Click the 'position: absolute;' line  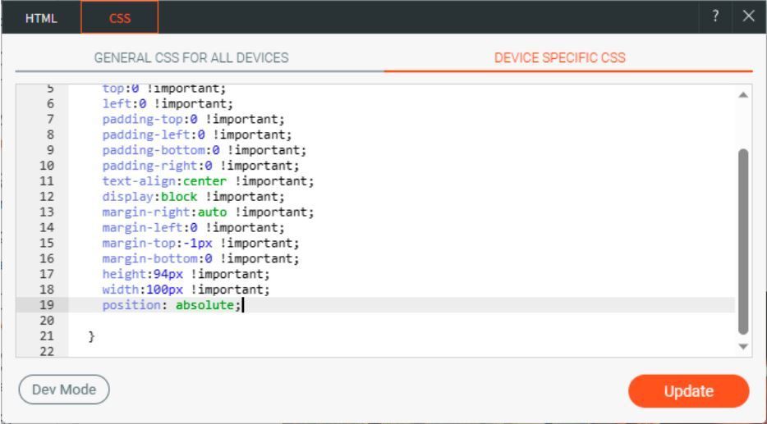pos(172,305)
